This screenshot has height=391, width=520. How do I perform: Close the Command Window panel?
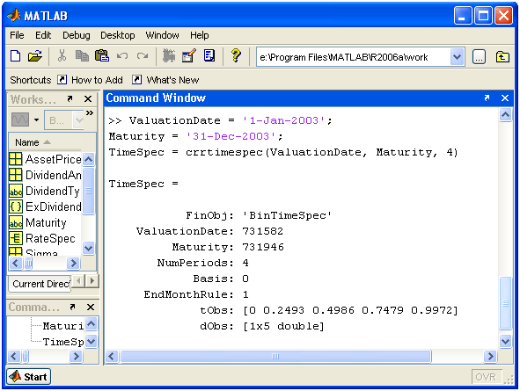(505, 98)
